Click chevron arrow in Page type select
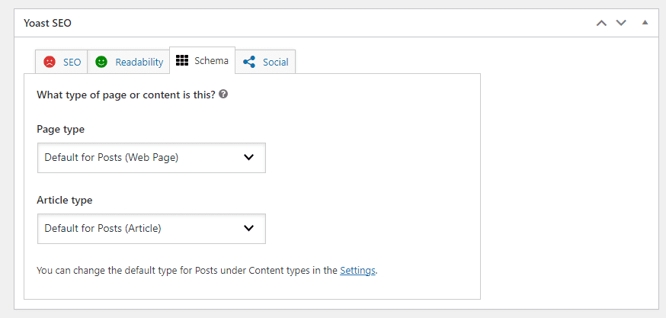This screenshot has height=318, width=666. 248,157
